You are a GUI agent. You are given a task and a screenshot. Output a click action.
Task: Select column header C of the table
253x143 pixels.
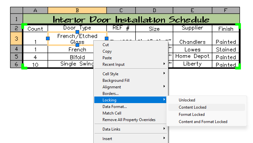(121, 10)
